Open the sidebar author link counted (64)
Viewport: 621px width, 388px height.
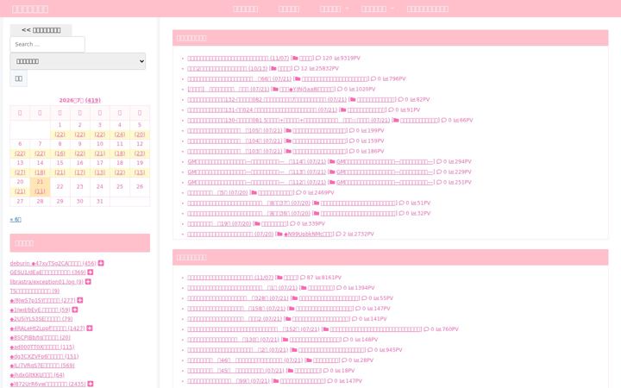pos(37,374)
